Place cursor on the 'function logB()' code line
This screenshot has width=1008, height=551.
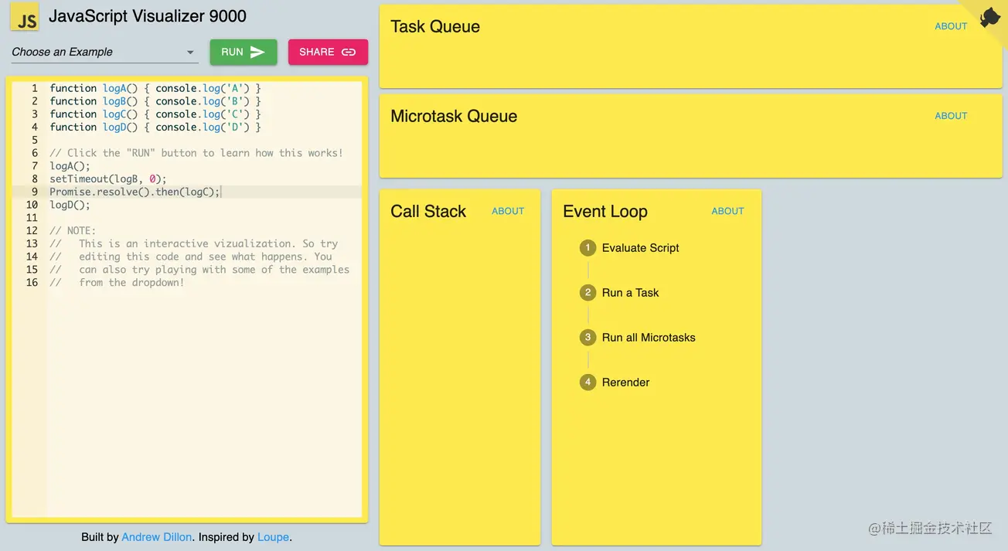pos(155,101)
